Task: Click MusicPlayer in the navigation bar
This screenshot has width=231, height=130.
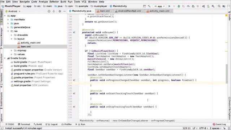Action: click(11, 6)
